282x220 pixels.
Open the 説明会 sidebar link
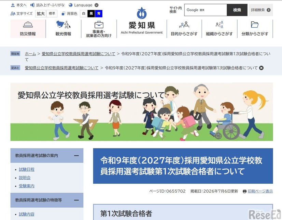(x=25, y=178)
